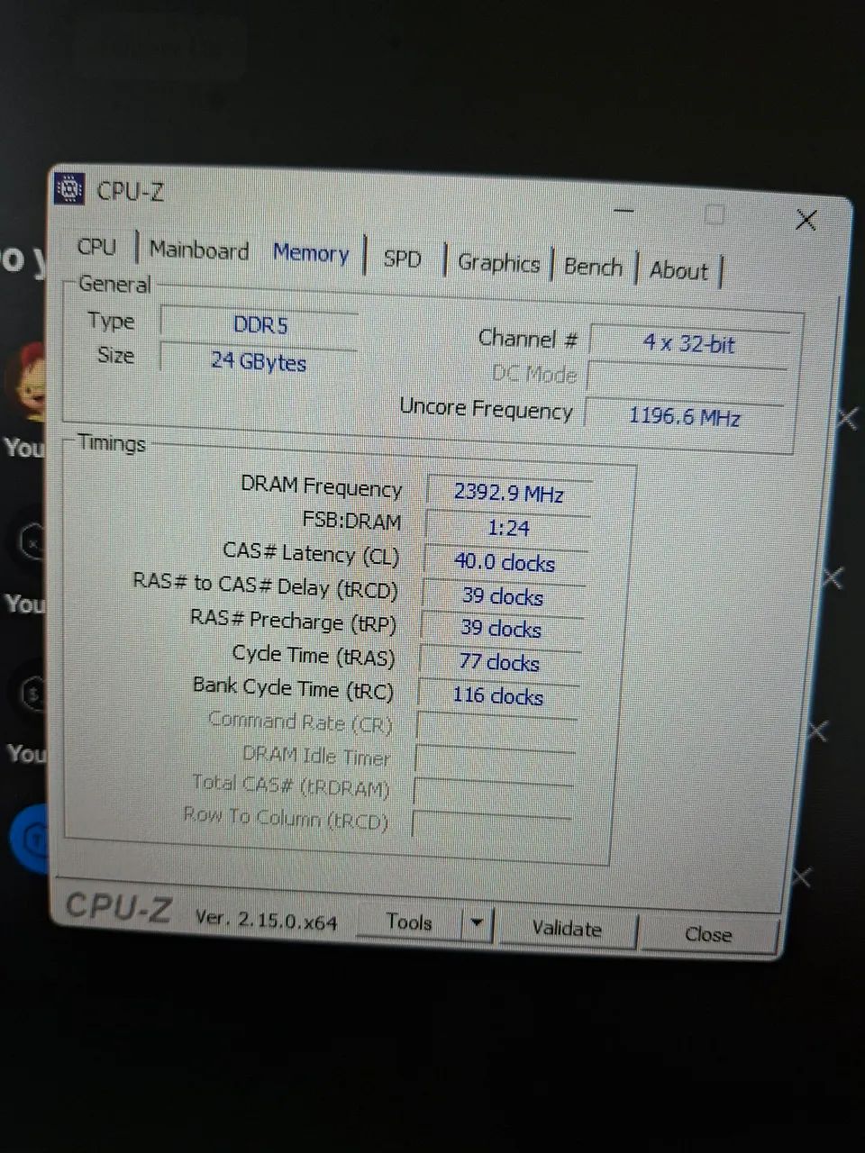Click the Uncore Frequency label
This screenshot has height=1153, width=865.
pyautogui.click(x=486, y=408)
